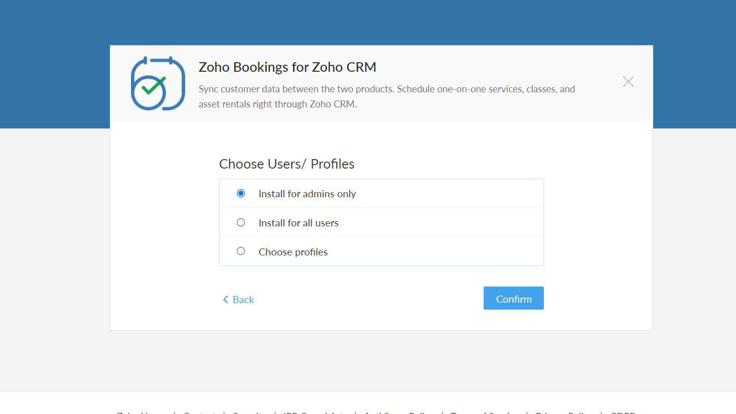Go back using the Back link
Image resolution: width=736 pixels, height=414 pixels.
coord(243,300)
